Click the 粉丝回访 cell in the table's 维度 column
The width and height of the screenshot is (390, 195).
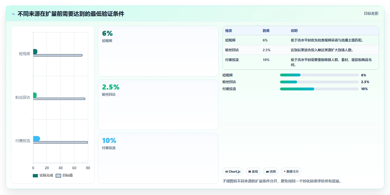coord(232,50)
